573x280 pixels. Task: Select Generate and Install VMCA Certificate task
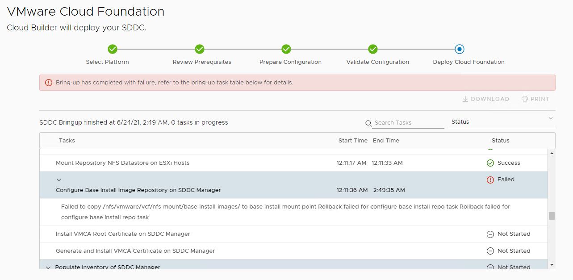point(135,251)
